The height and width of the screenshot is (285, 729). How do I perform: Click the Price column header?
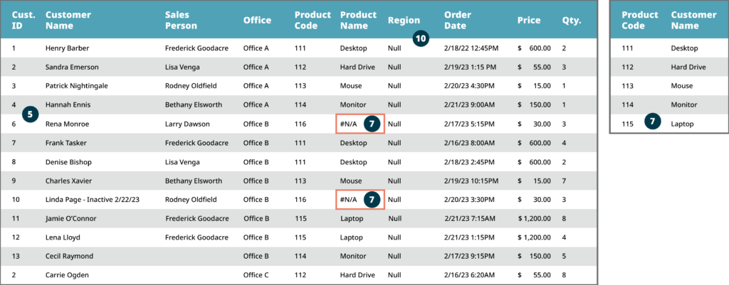(x=528, y=20)
